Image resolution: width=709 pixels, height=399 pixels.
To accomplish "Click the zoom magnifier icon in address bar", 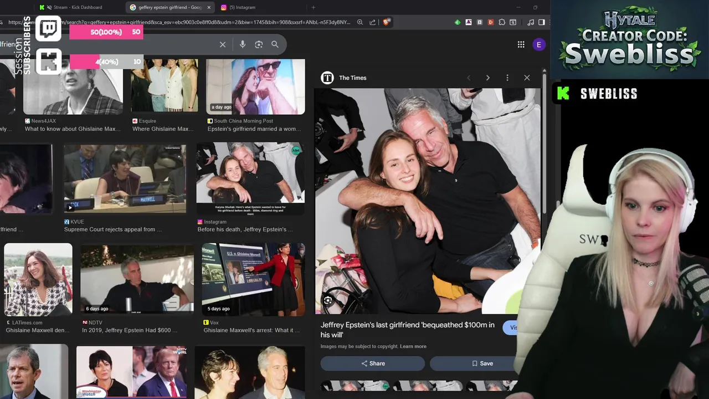I will coord(360,22).
